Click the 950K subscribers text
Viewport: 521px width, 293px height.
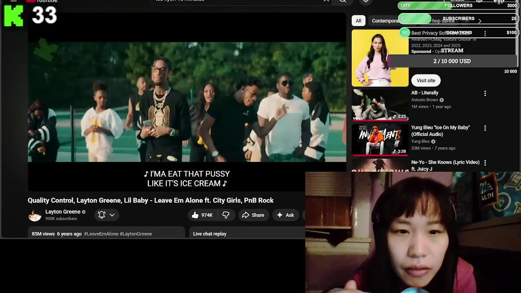click(61, 219)
